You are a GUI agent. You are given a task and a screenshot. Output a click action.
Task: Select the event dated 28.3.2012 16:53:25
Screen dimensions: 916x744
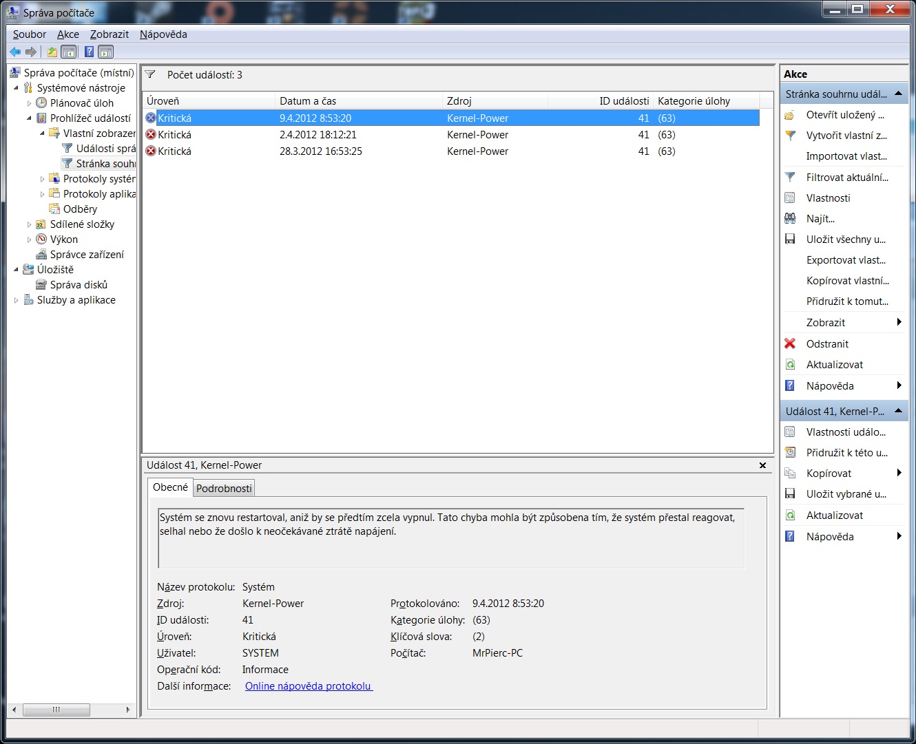pyautogui.click(x=451, y=151)
